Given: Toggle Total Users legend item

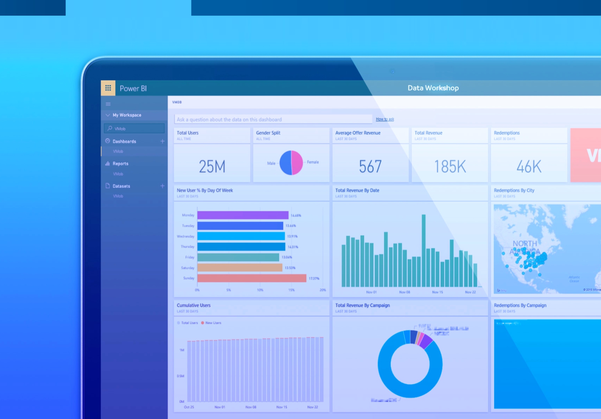Looking at the screenshot, I should click(187, 323).
